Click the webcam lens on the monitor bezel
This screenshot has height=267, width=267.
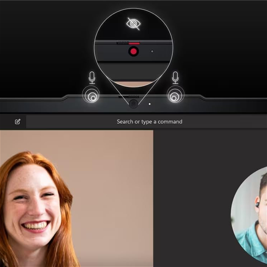[133, 104]
